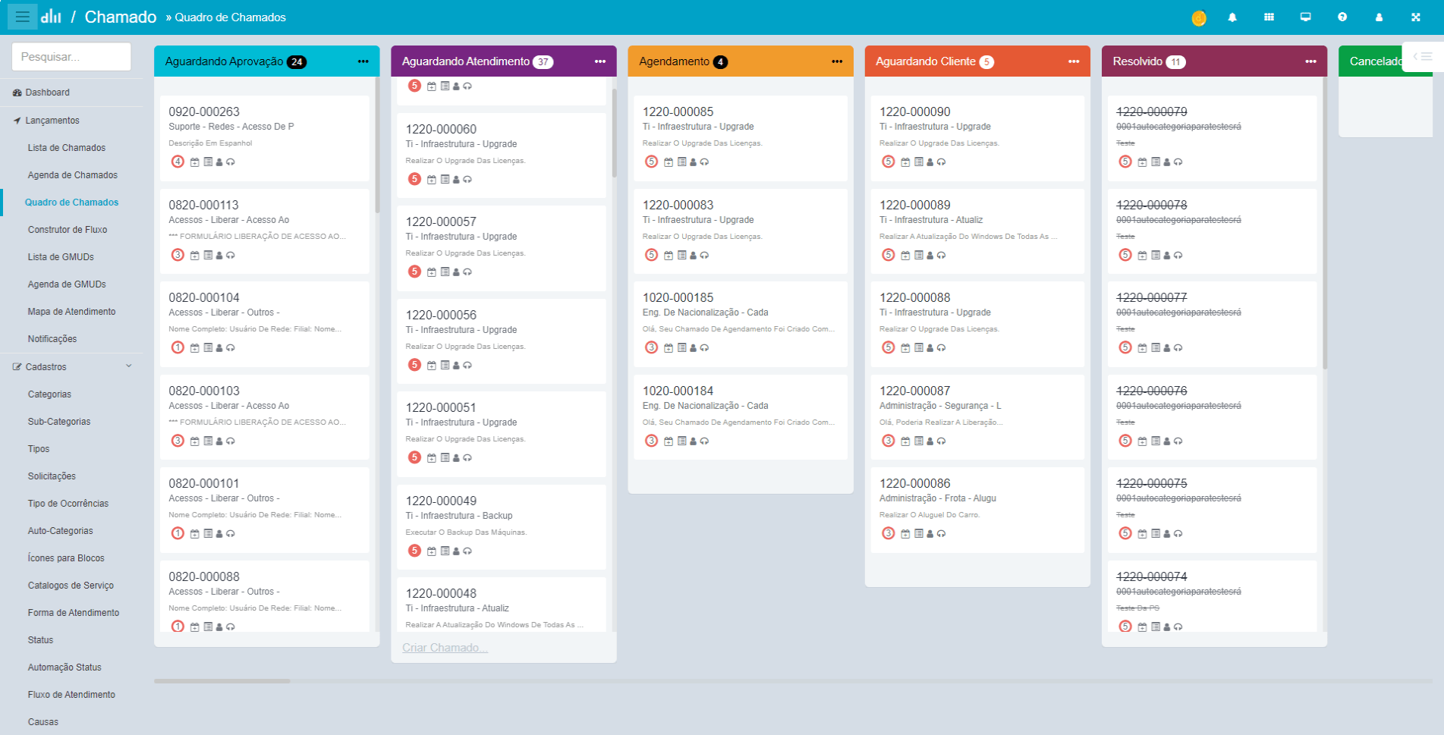Image resolution: width=1444 pixels, height=735 pixels.
Task: Toggle the right side panel collapse button
Action: click(x=1422, y=57)
